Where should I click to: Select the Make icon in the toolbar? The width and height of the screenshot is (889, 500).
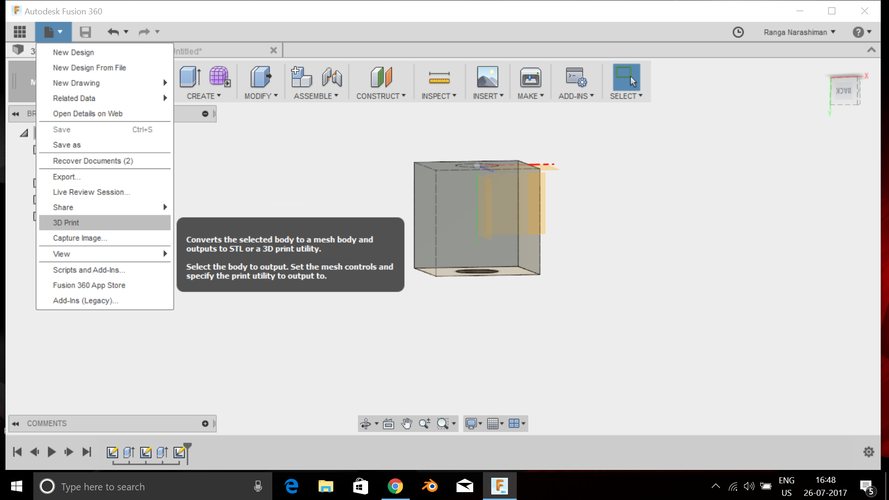click(531, 79)
